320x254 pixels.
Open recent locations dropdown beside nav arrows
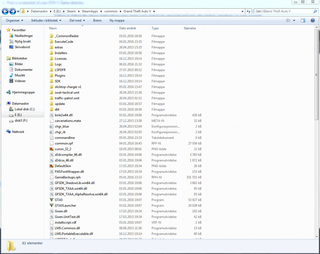click(x=18, y=12)
